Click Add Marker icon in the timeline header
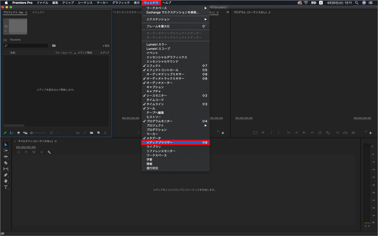The width and height of the screenshot is (378, 236). pyautogui.click(x=42, y=152)
